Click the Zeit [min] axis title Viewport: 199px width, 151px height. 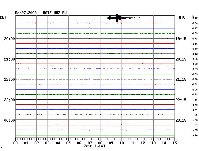[94, 146]
